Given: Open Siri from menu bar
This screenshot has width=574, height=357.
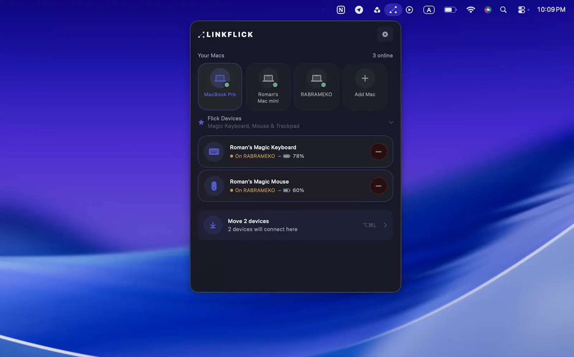Looking at the screenshot, I should [x=488, y=10].
